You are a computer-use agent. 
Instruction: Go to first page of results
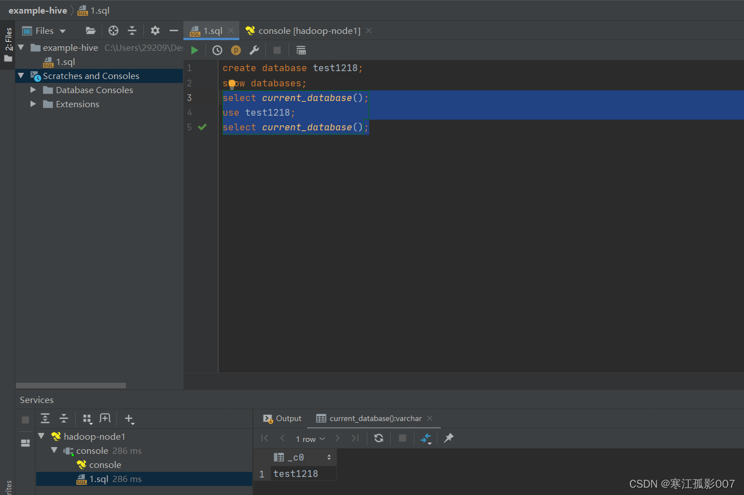click(x=265, y=438)
